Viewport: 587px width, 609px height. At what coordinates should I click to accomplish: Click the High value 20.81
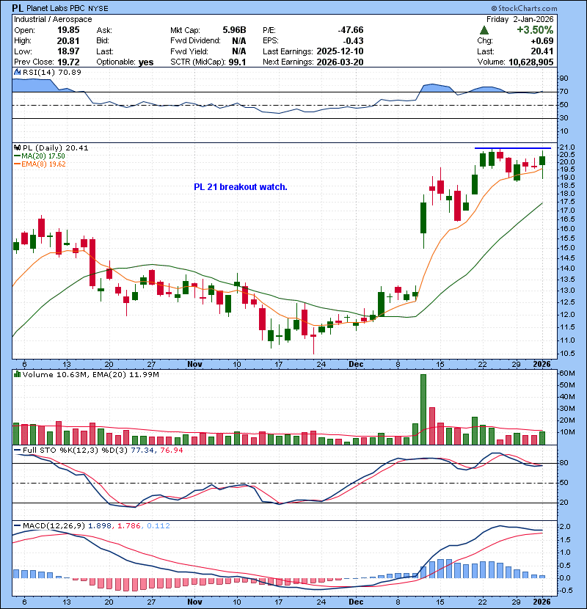click(68, 41)
